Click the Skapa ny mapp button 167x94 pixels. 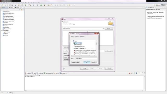tap(75, 62)
